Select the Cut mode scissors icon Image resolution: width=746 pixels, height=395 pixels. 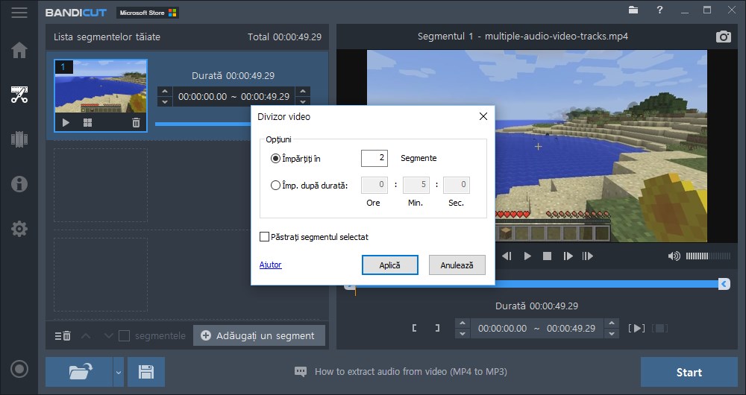click(x=19, y=95)
